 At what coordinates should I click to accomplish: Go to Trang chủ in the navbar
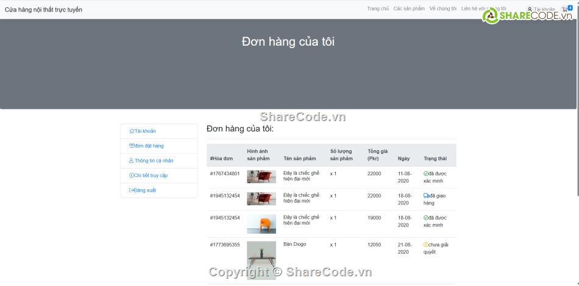[377, 9]
